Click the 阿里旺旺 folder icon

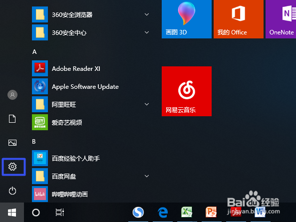click(40, 104)
